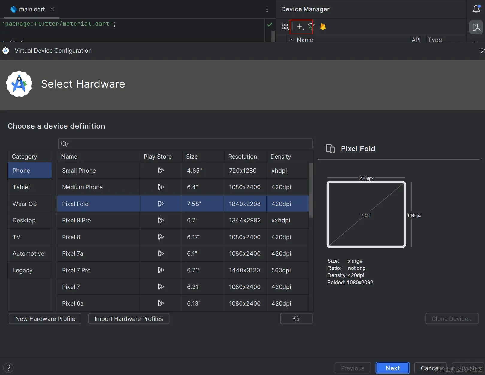Click the Clone Device... button
The width and height of the screenshot is (485, 375).
click(452, 319)
